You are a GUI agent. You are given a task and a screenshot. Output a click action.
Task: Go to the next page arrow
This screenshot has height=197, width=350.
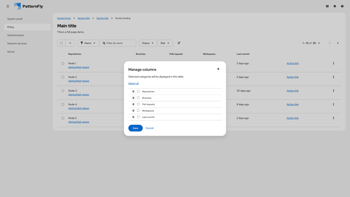tap(338, 43)
